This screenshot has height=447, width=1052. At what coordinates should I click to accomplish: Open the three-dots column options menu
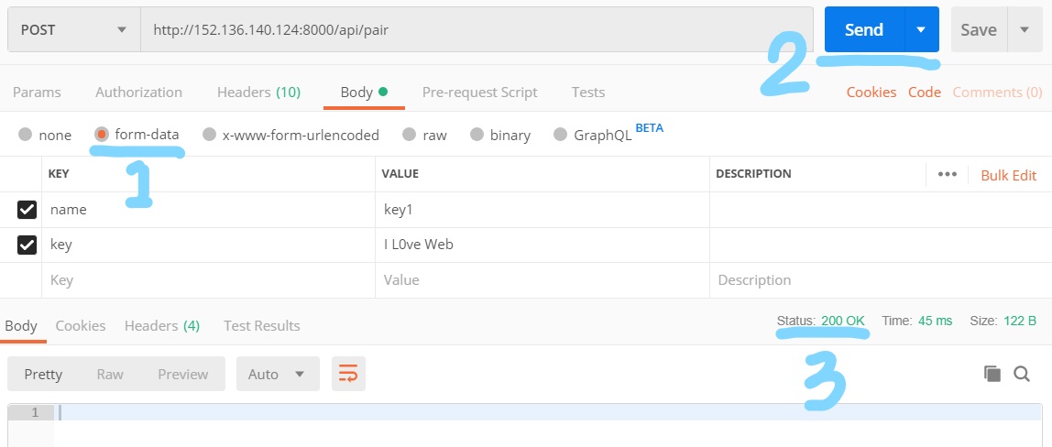coord(948,174)
